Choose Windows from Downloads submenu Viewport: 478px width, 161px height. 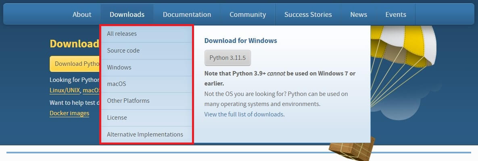click(x=146, y=67)
